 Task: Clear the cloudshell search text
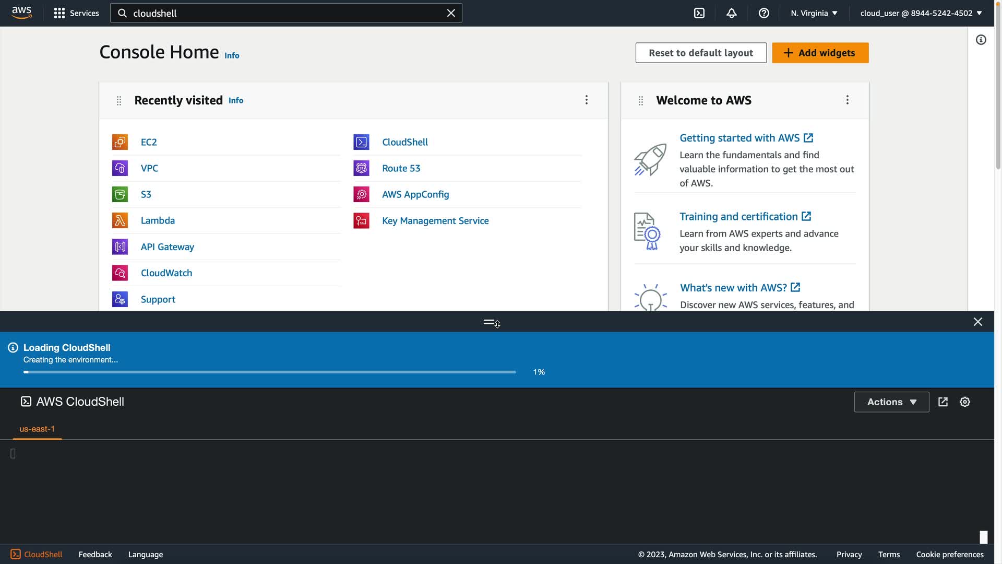tap(451, 13)
